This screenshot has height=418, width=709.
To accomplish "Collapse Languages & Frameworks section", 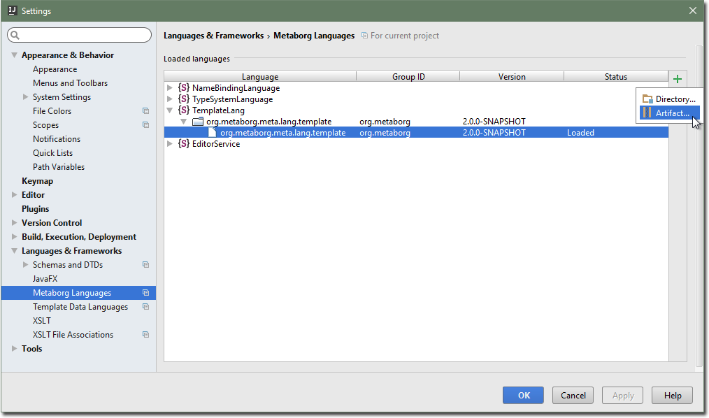I will [15, 251].
